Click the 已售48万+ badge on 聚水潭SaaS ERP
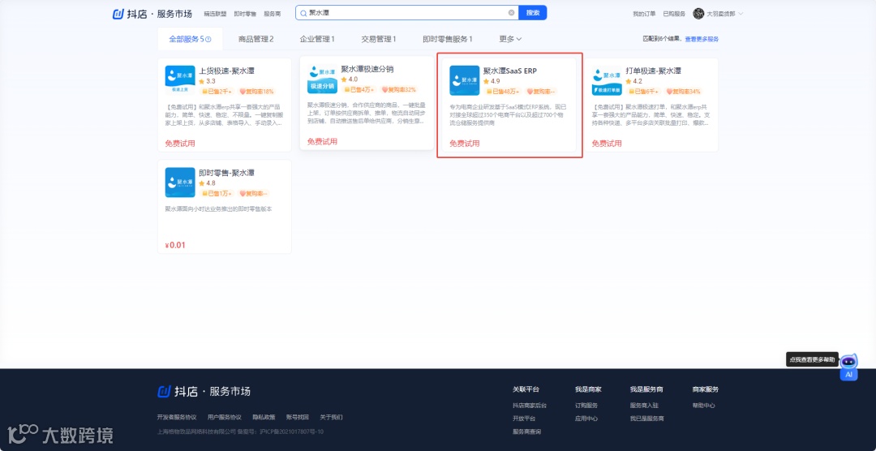Viewport: 876px width, 451px height. pyautogui.click(x=504, y=91)
